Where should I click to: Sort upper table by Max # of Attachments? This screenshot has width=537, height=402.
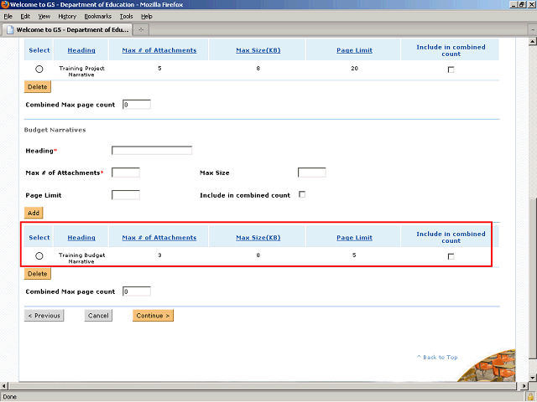[x=159, y=50]
